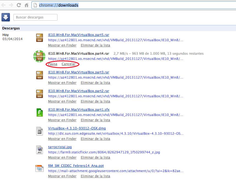The image size is (236, 182).
Task: Click the tarrocristal.jpg flickr source URL
Action: (x=104, y=152)
